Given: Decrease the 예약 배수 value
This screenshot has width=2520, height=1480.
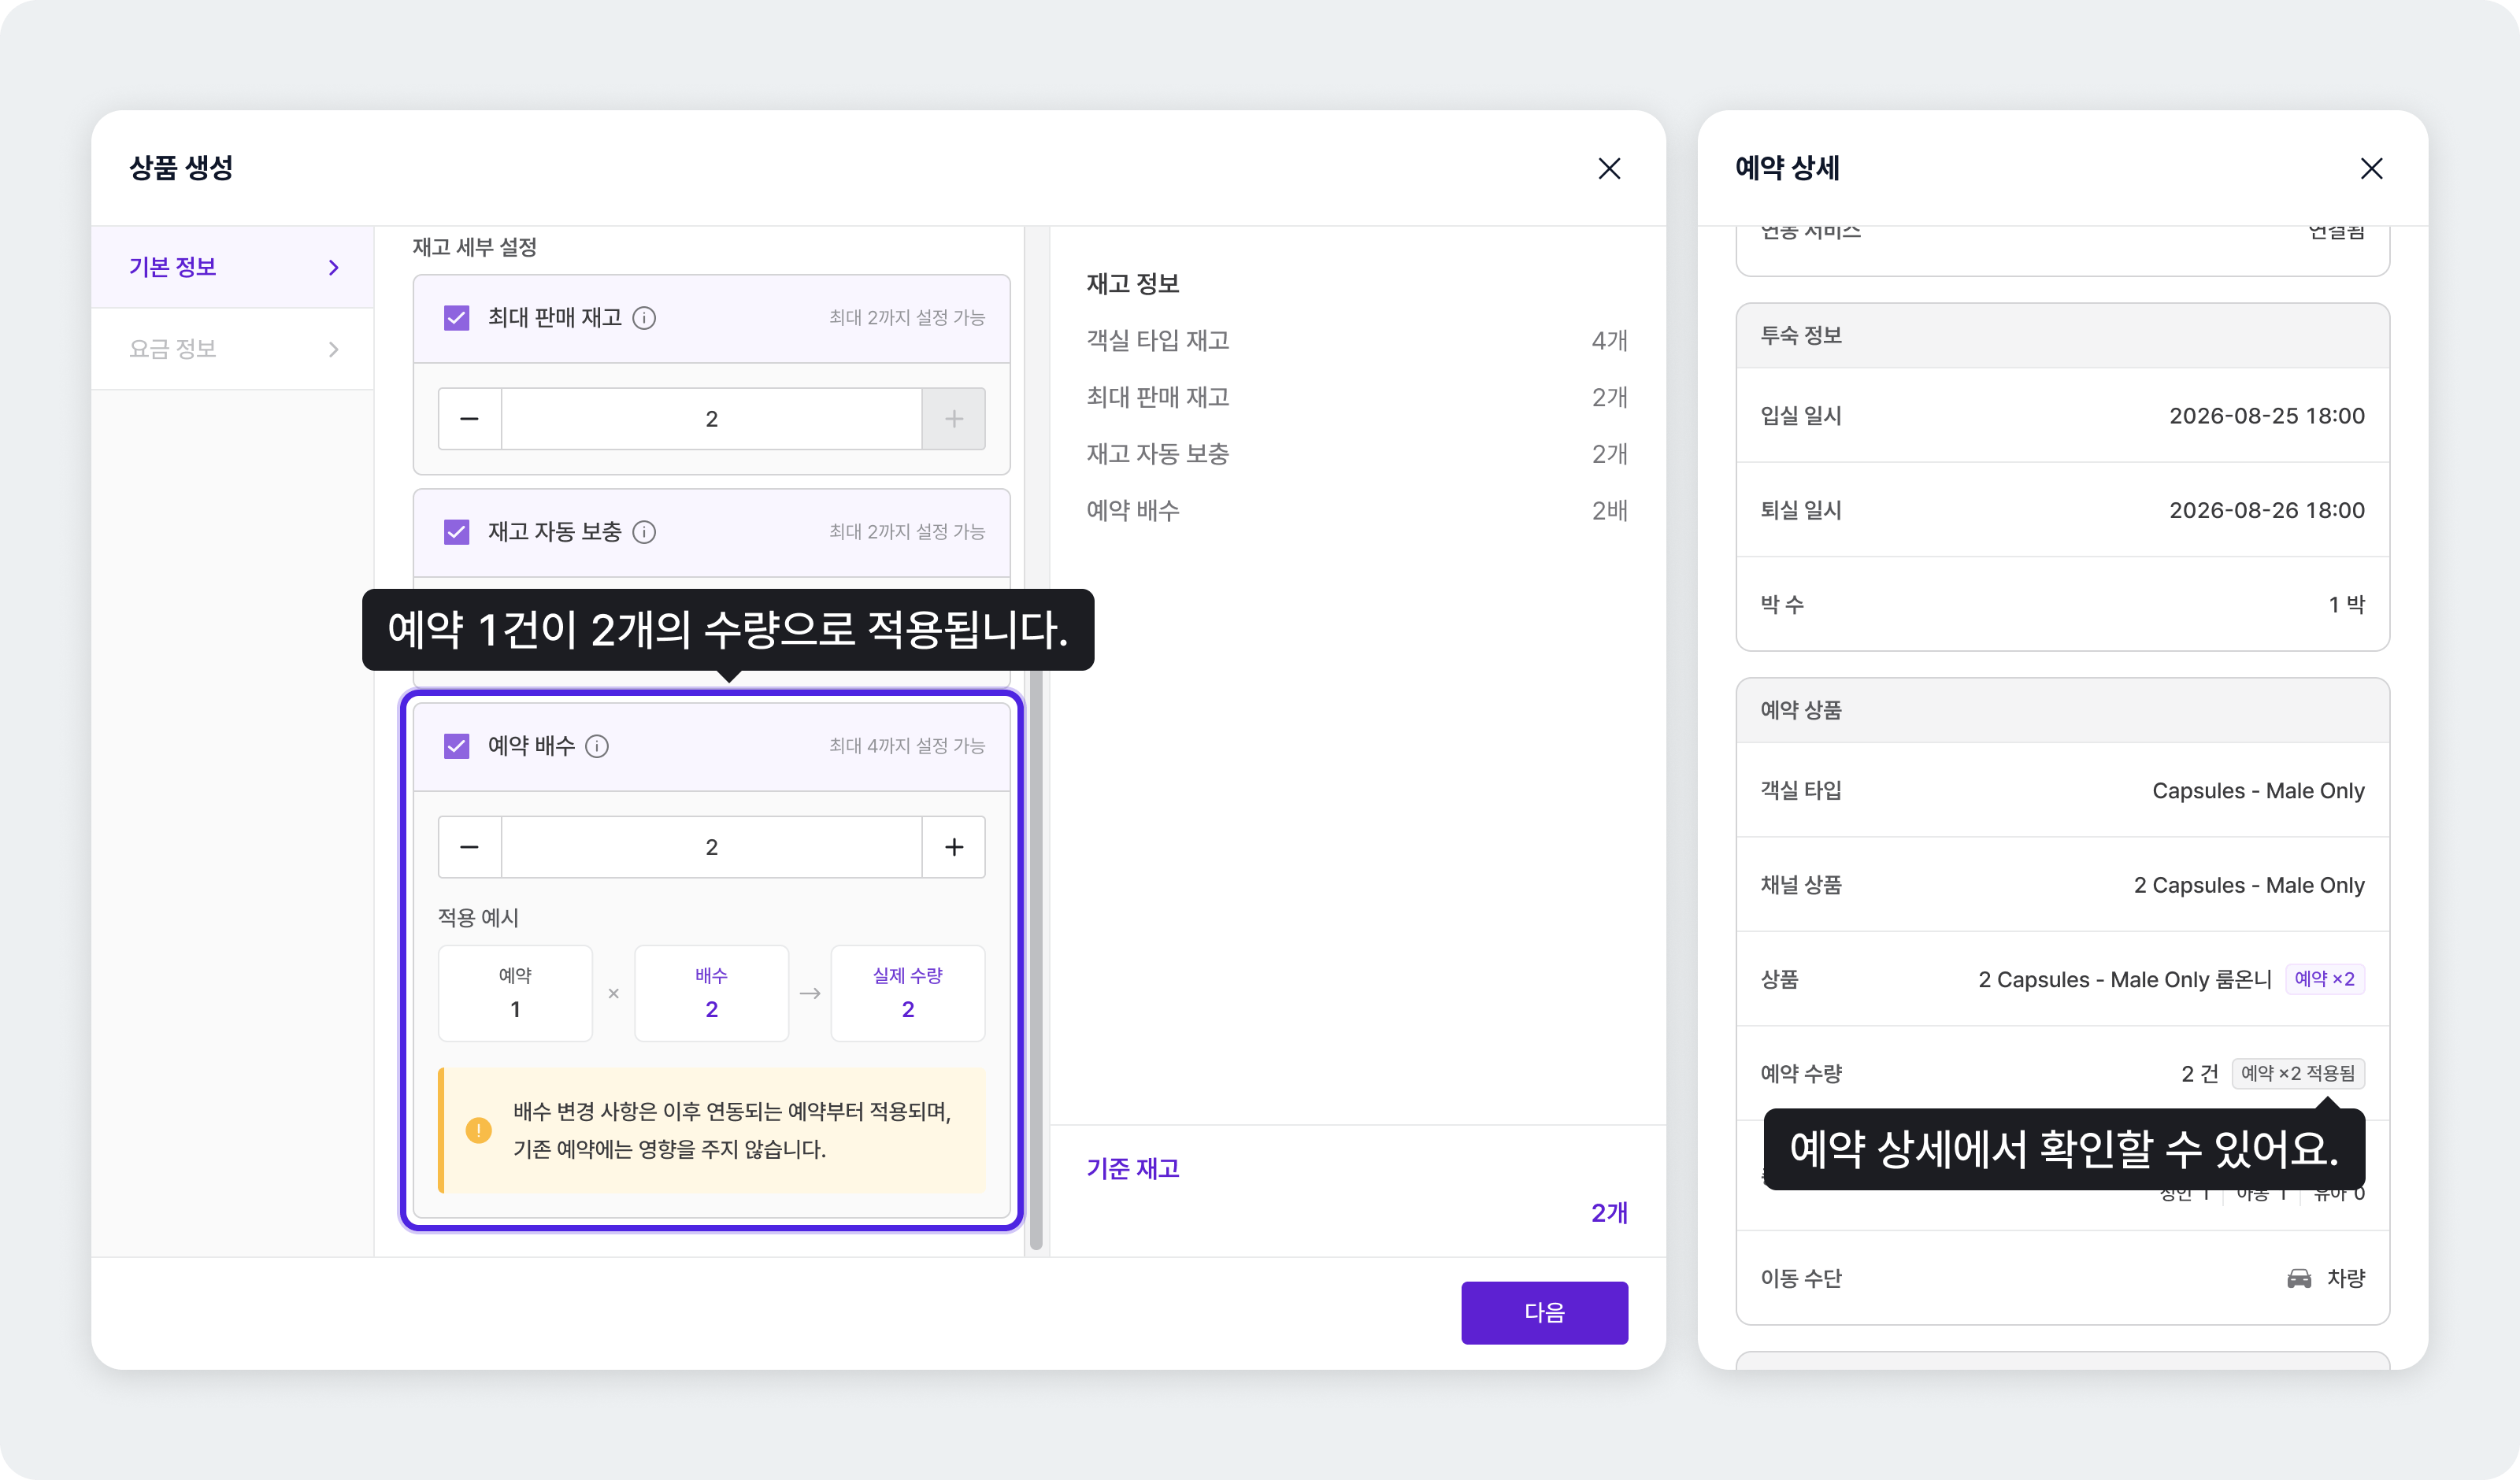Looking at the screenshot, I should pyautogui.click(x=470, y=847).
